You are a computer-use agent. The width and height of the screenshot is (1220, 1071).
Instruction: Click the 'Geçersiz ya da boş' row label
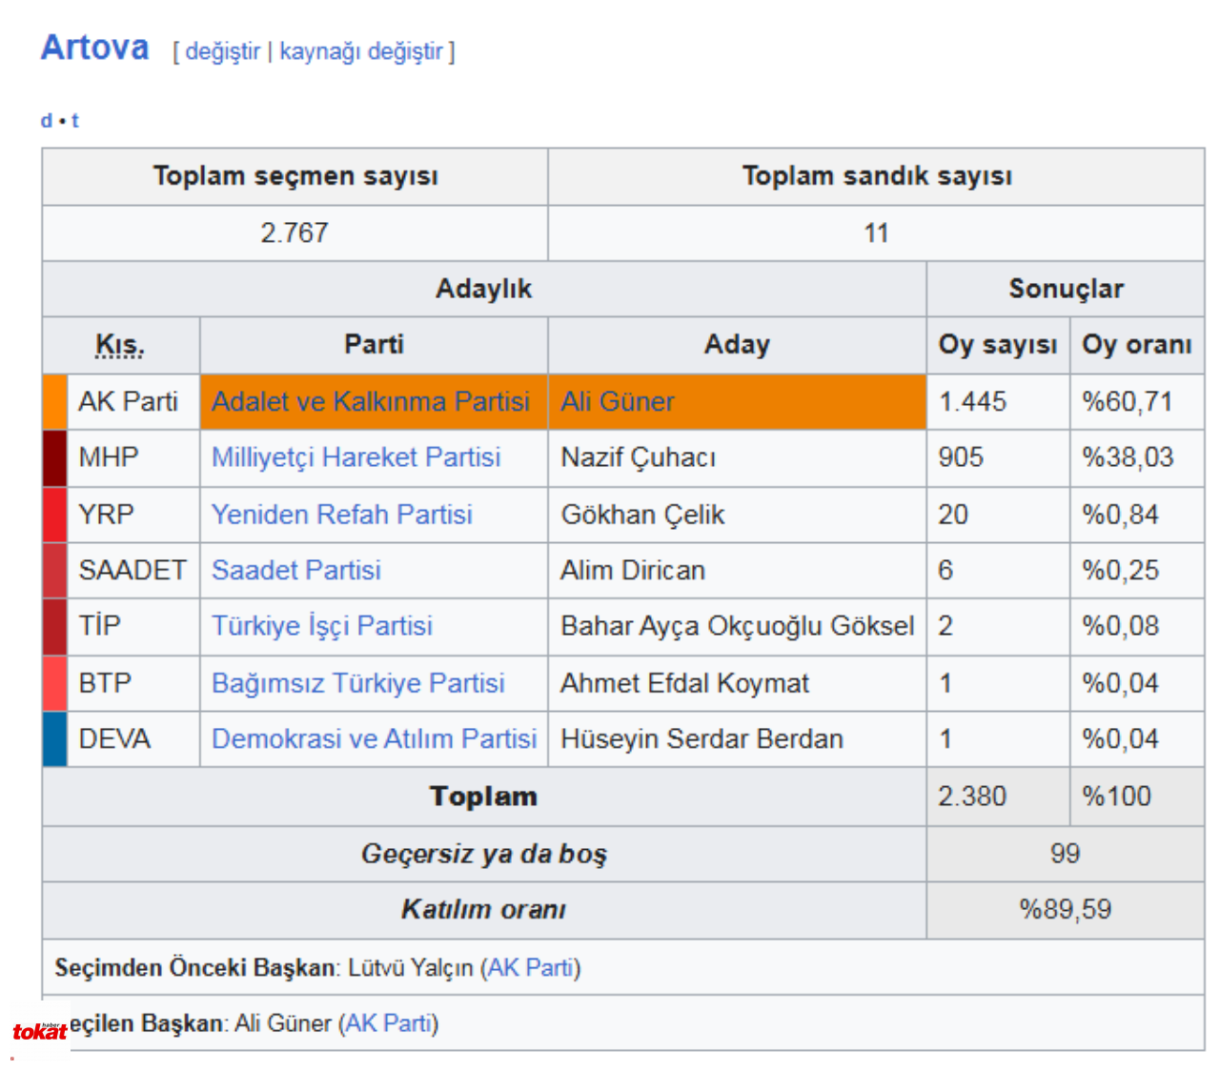pos(484,854)
